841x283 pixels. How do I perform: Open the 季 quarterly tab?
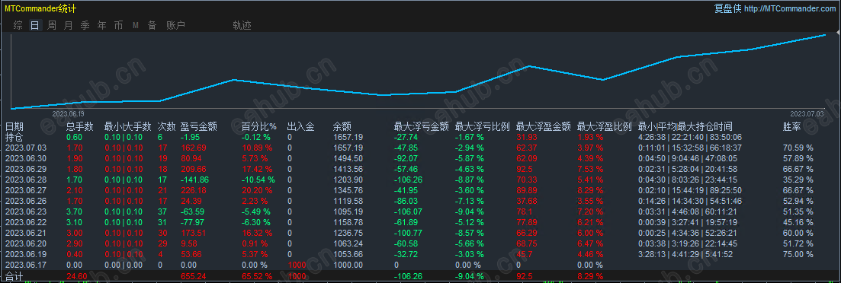pos(85,25)
